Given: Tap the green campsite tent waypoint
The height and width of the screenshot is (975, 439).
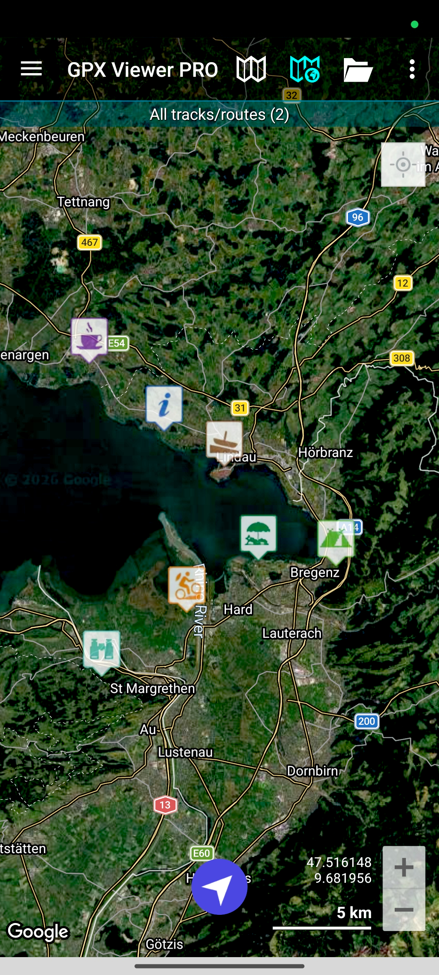Looking at the screenshot, I should [335, 539].
